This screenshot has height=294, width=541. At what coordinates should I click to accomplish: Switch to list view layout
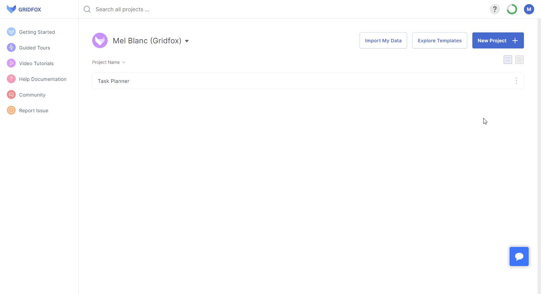point(508,60)
